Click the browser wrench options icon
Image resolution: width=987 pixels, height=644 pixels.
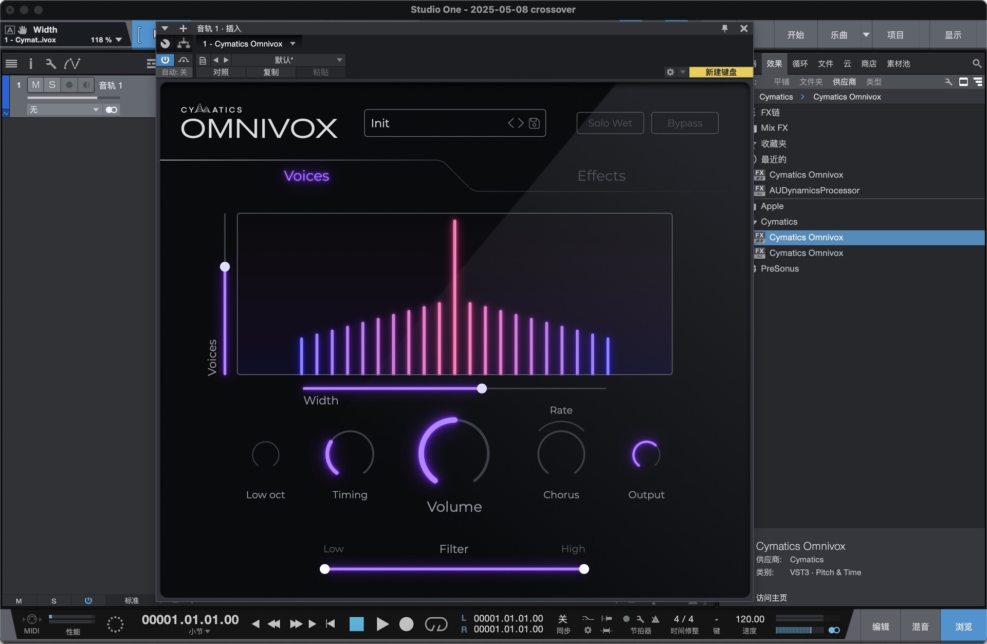pos(948,82)
